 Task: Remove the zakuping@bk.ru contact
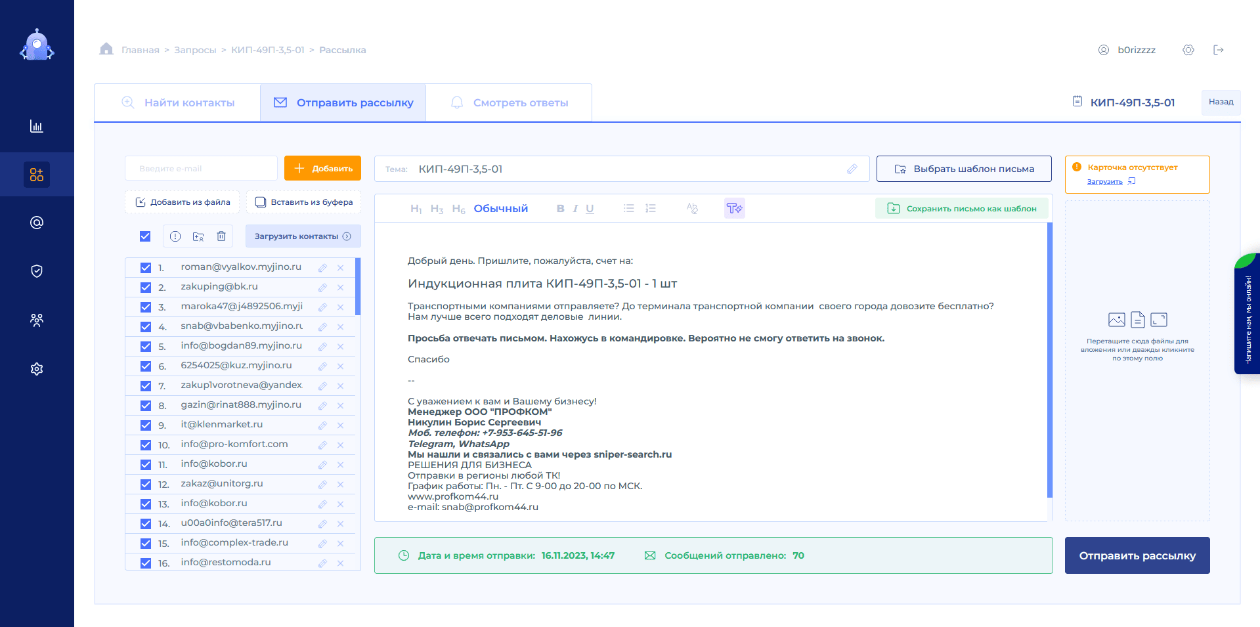point(340,288)
